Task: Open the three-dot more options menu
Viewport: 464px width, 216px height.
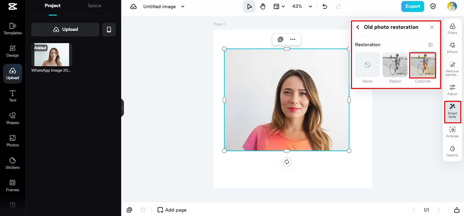Action: 293,39
